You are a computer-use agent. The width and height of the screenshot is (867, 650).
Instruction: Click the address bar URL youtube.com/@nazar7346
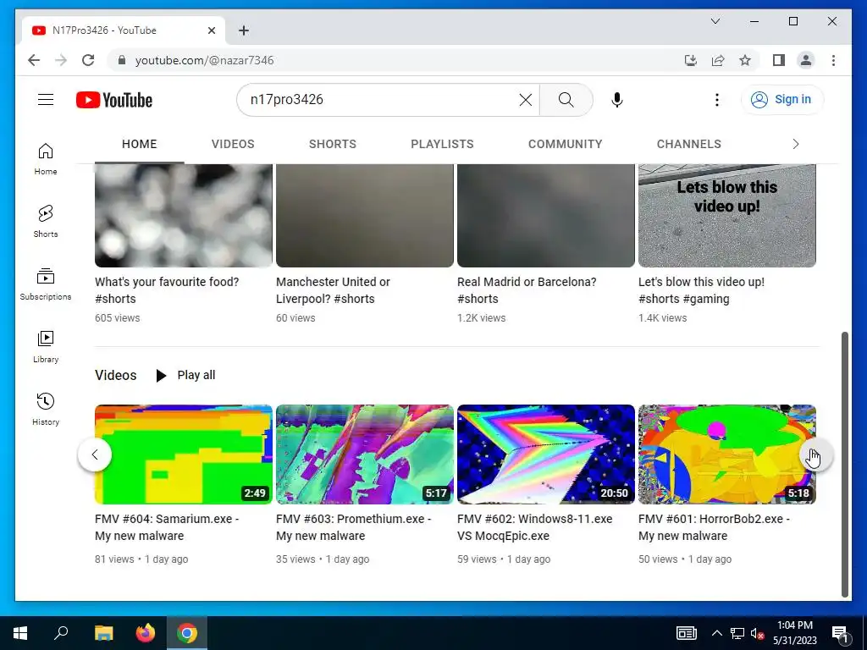click(x=204, y=60)
